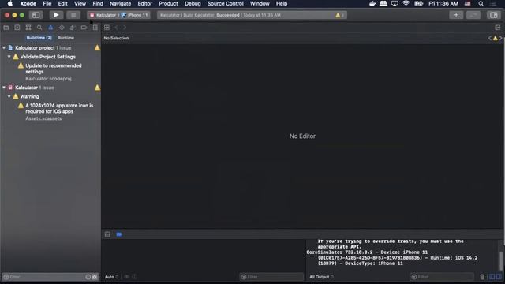Jump to next issue arrow

[x=501, y=38]
